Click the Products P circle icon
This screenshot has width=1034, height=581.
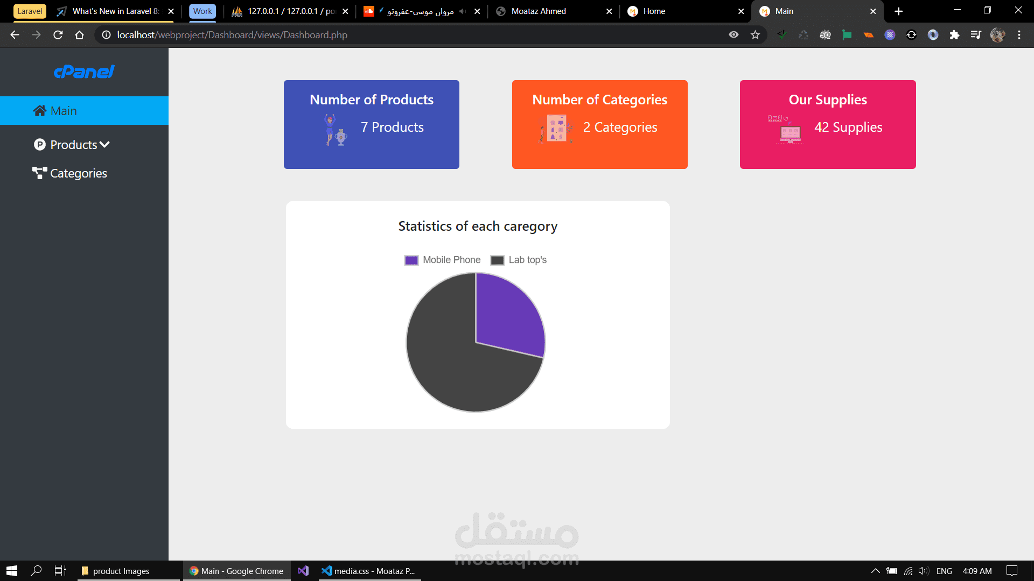[x=40, y=144]
